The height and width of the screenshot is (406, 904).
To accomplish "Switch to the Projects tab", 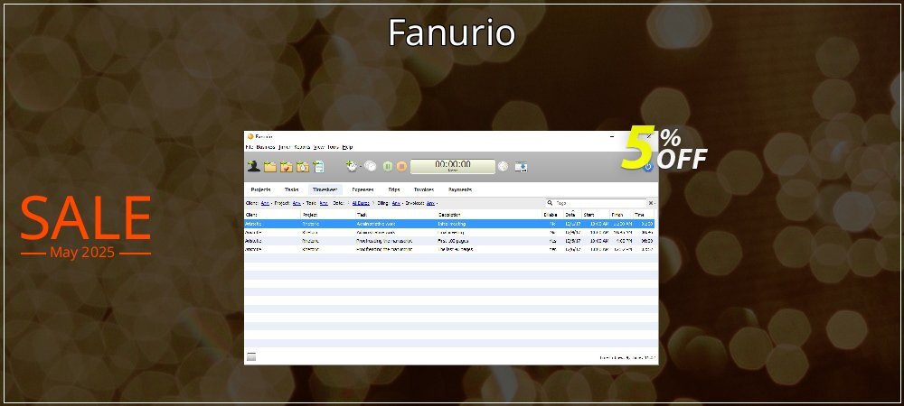I will coord(260,189).
